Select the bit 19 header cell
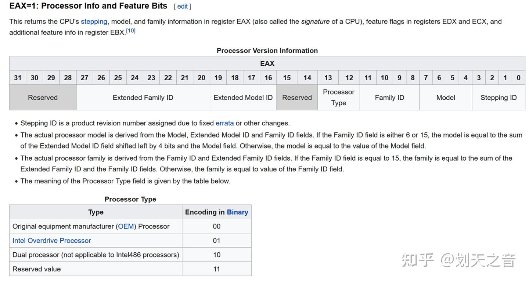This screenshot has width=529, height=281. coord(218,78)
